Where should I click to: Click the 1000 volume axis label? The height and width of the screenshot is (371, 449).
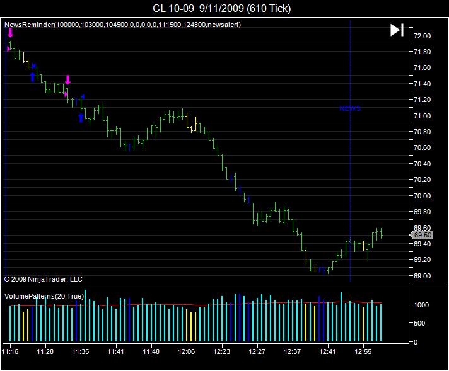point(421,305)
